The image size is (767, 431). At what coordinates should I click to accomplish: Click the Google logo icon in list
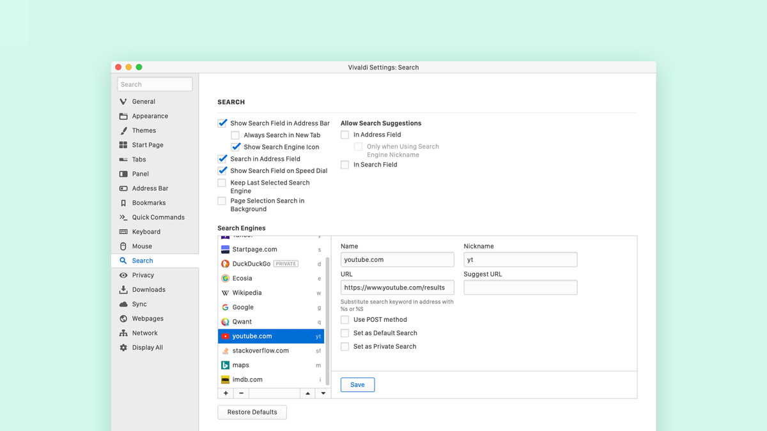click(225, 307)
